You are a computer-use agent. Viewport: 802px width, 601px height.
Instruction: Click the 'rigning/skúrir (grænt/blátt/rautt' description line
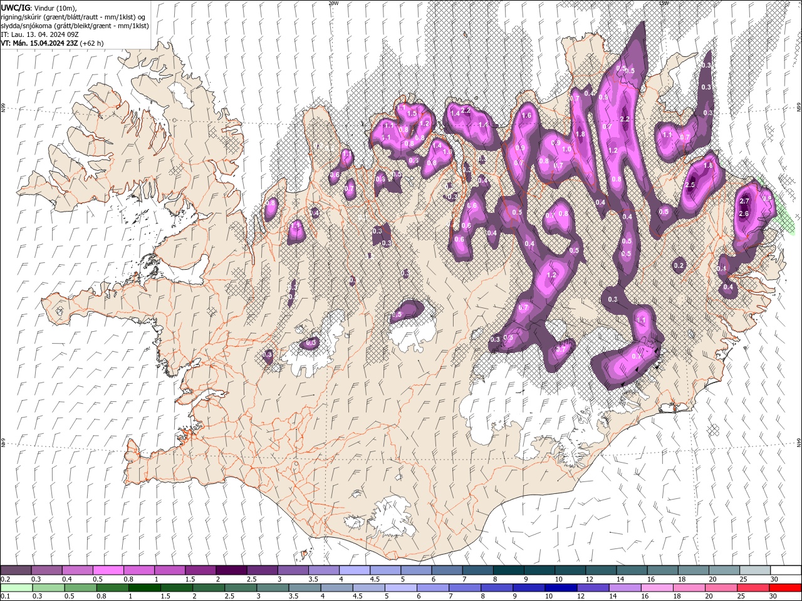[x=73, y=17]
